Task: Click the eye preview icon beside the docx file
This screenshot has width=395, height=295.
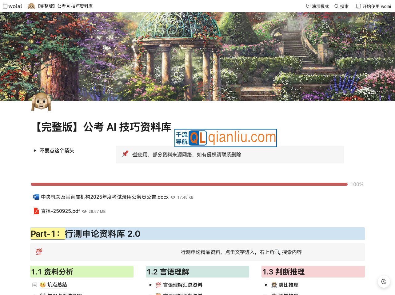Action: point(173,197)
